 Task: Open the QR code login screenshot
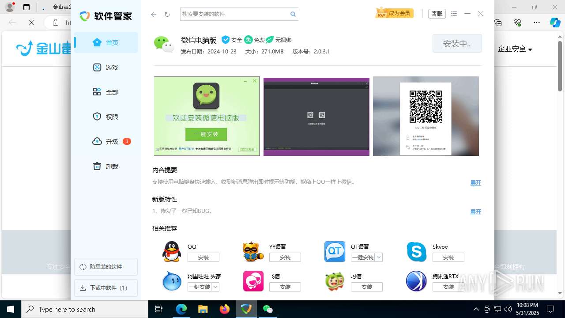[x=426, y=116]
